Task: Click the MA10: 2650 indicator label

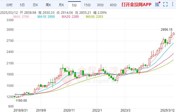Action: [46, 17]
